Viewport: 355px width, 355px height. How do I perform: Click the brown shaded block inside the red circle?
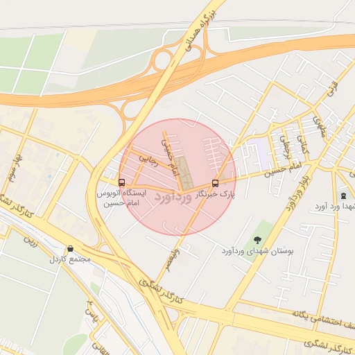(x=184, y=173)
